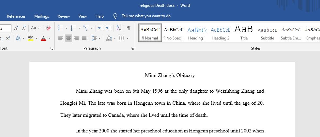The width and height of the screenshot is (320, 137).
Task: Apply the Title style
Action: point(244,33)
